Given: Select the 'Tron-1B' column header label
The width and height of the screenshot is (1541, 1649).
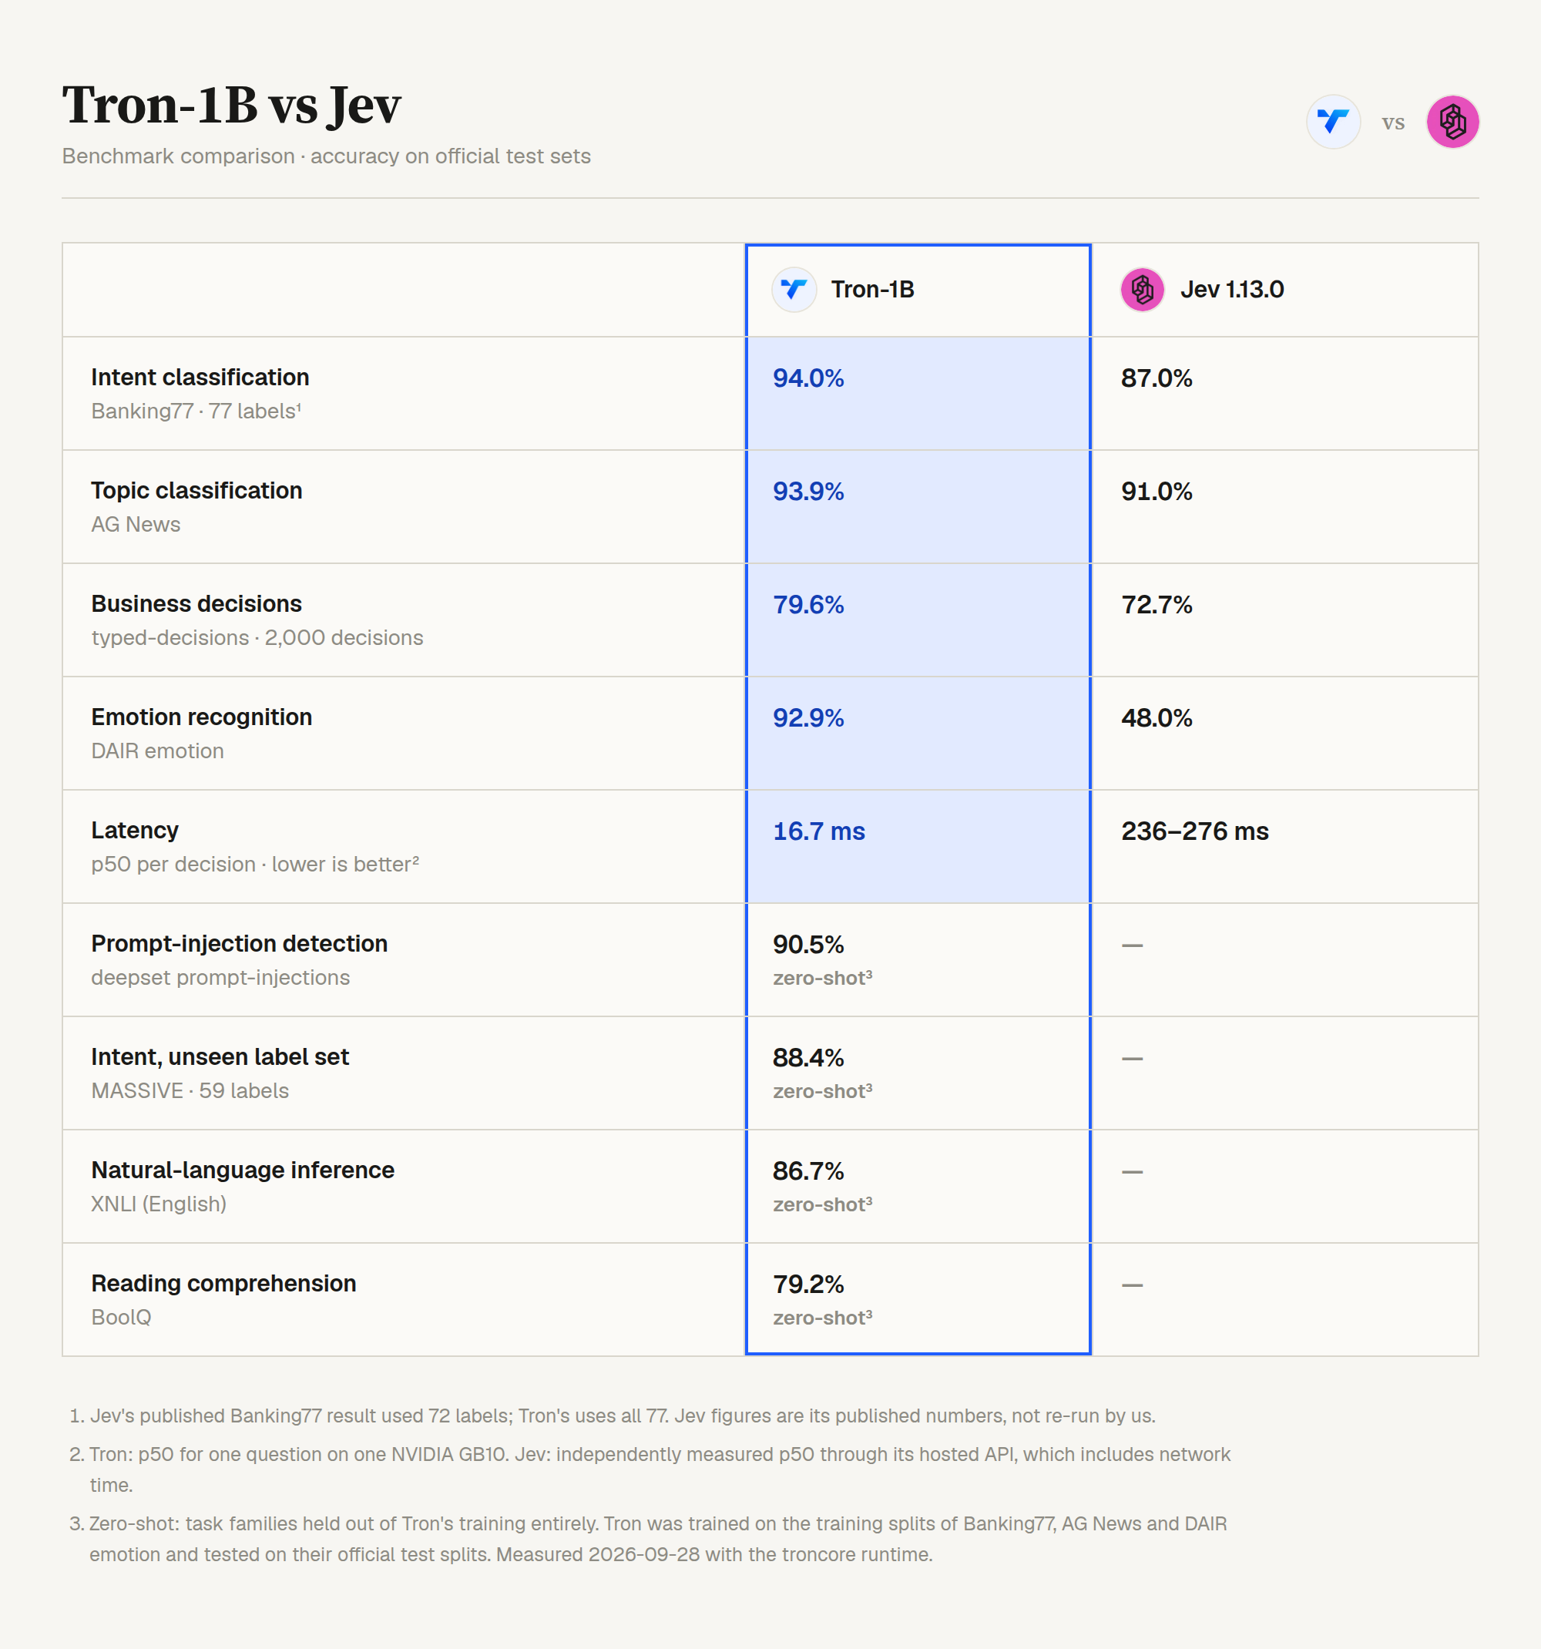Looking at the screenshot, I should pos(872,290).
